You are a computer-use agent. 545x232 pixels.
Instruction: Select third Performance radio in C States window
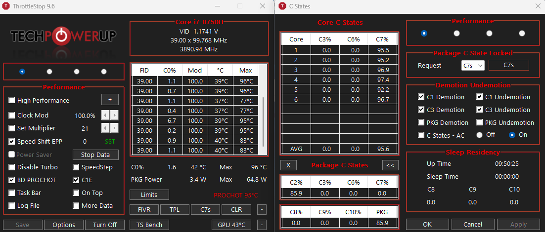(490, 33)
